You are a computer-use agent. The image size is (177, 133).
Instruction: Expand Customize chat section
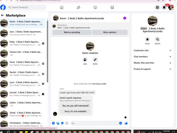pyautogui.click(x=153, y=51)
